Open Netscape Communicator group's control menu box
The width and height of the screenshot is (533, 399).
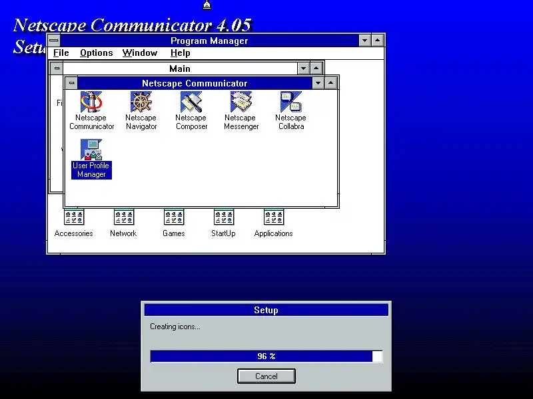click(x=71, y=82)
